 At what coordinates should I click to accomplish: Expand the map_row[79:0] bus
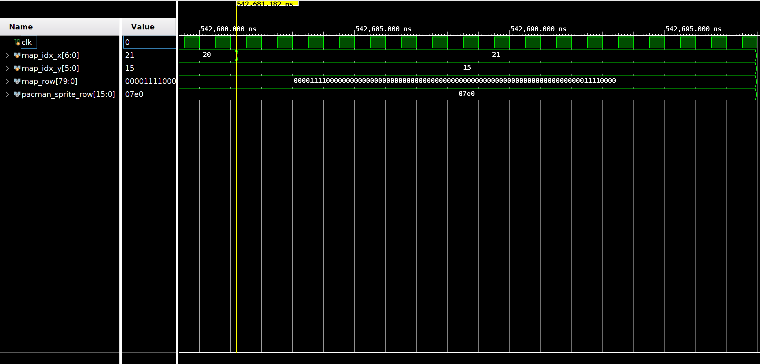click(7, 81)
